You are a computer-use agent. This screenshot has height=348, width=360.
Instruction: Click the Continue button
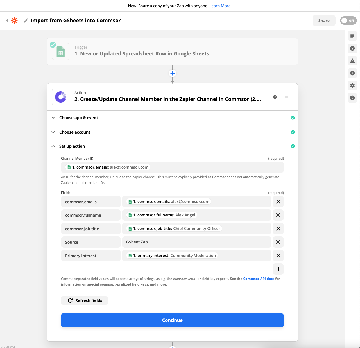tap(172, 320)
